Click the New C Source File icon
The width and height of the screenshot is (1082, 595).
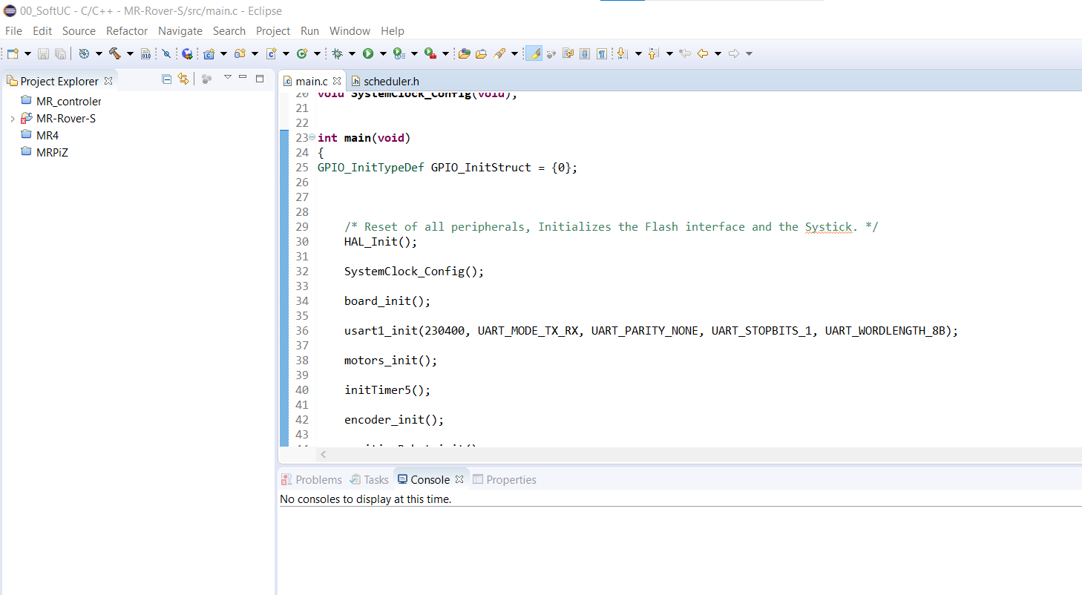(x=272, y=53)
